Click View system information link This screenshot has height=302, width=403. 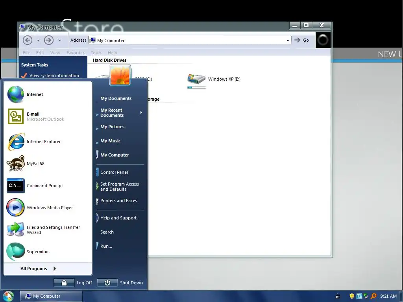point(54,75)
